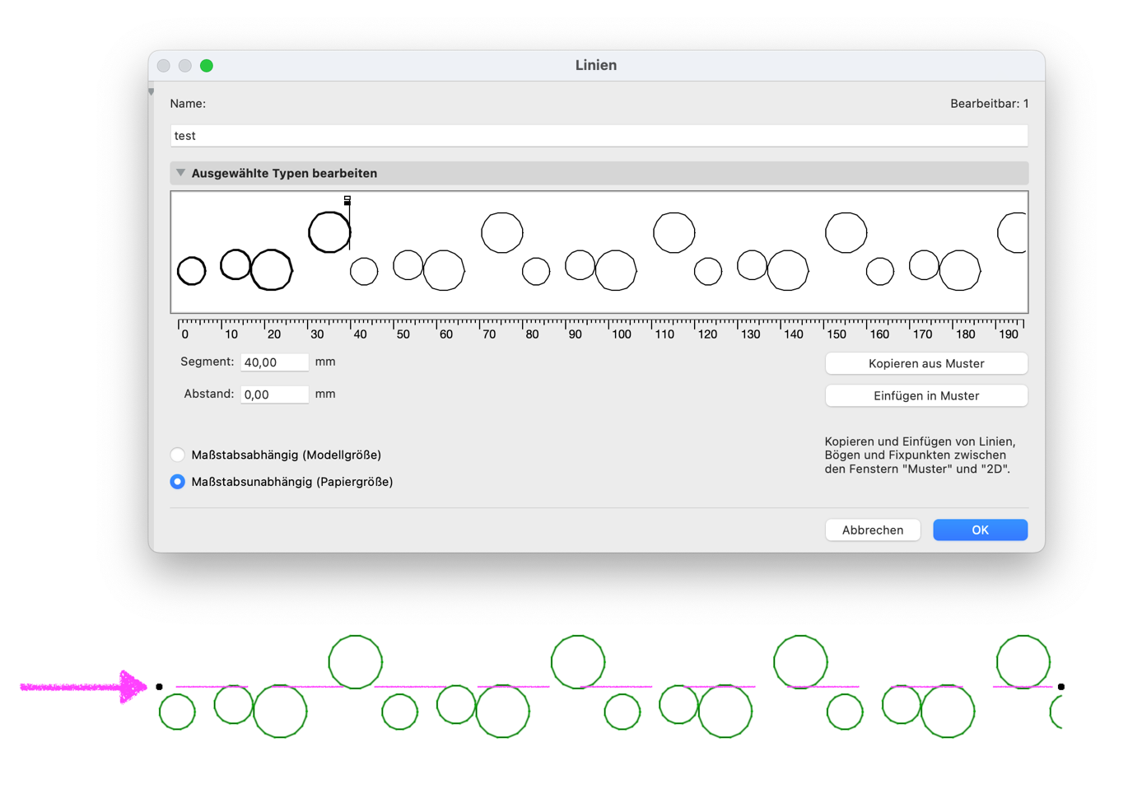Click the Abbrechen button
The image size is (1142, 803).
click(873, 530)
